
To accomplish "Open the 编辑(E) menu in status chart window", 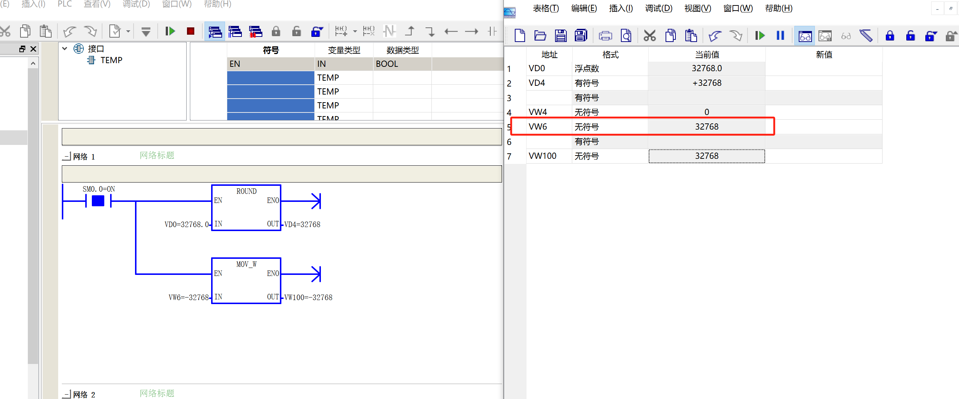I will point(584,8).
